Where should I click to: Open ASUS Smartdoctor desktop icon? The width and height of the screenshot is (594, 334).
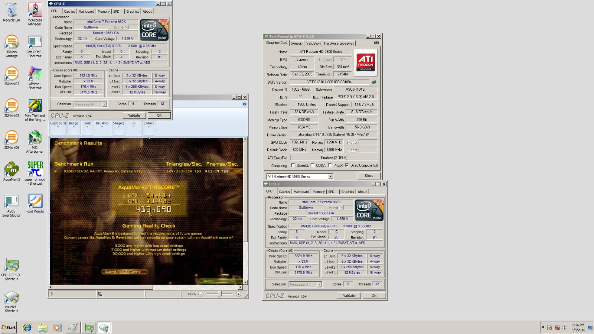pyautogui.click(x=12, y=205)
